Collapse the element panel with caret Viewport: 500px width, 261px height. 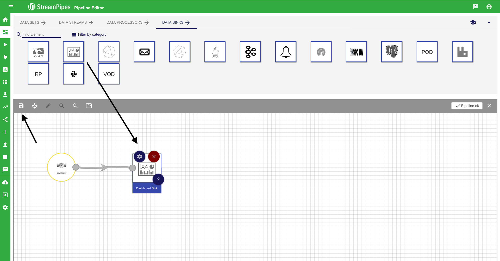(489, 22)
